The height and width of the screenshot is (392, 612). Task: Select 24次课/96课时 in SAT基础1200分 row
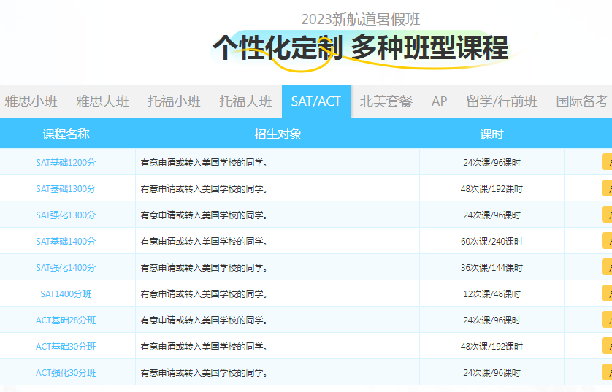click(491, 163)
